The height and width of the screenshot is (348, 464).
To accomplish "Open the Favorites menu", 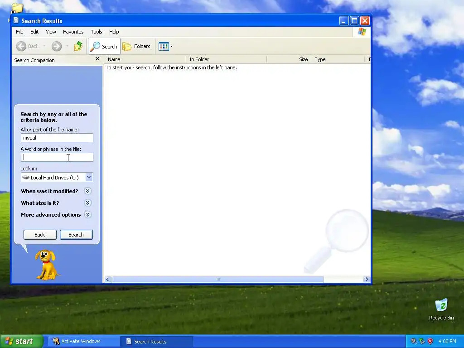I will [x=73, y=32].
